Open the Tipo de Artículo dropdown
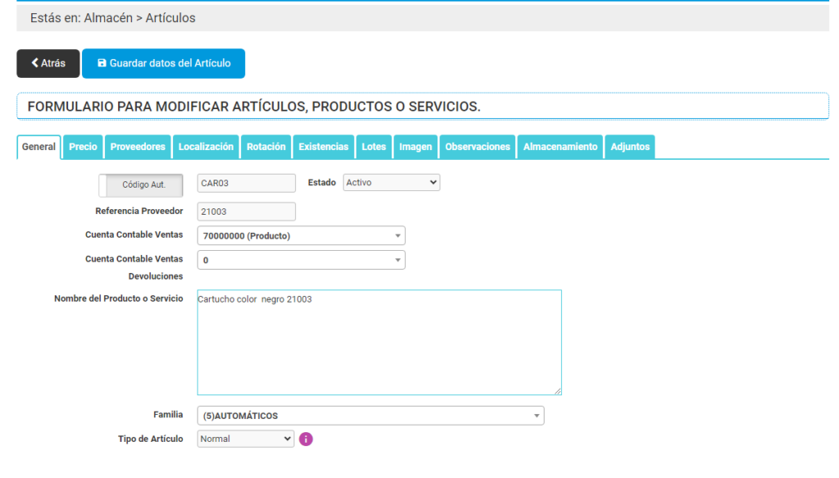The width and height of the screenshot is (839, 478). (x=246, y=439)
